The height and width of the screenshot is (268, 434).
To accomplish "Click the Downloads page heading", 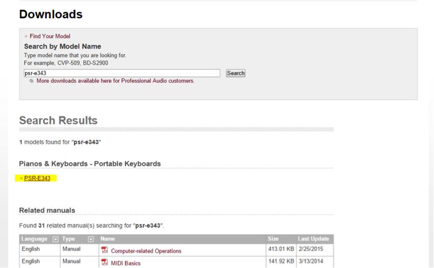I will click(50, 14).
